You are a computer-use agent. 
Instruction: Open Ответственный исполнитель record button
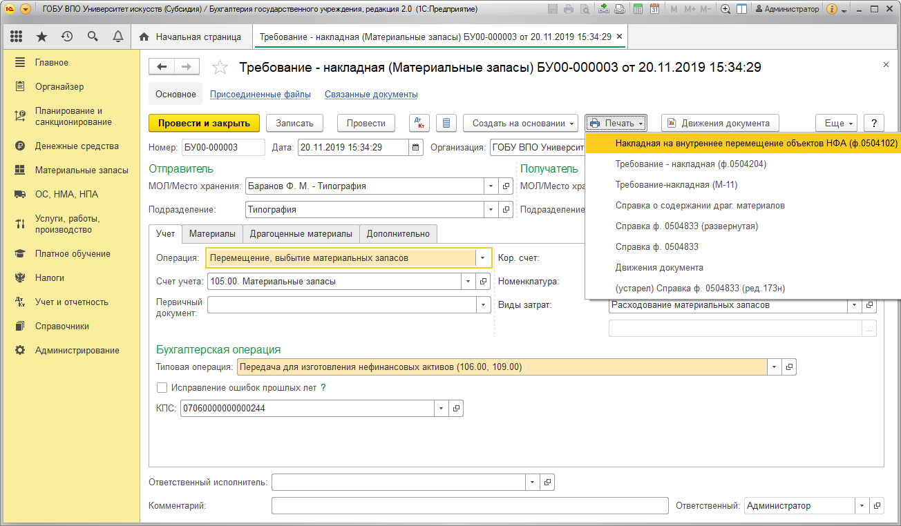coord(547,482)
